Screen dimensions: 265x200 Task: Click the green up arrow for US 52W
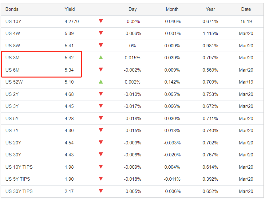point(101,82)
